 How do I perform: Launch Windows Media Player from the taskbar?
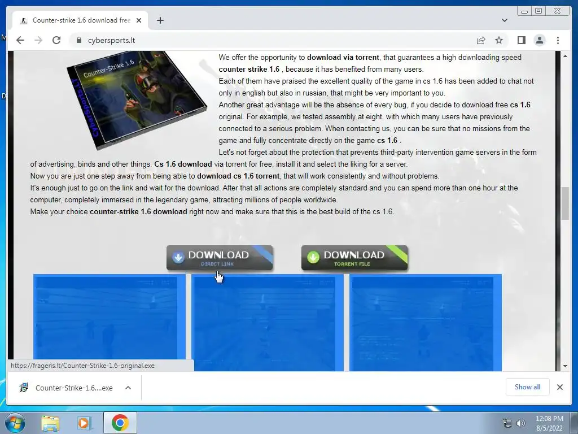click(x=84, y=423)
